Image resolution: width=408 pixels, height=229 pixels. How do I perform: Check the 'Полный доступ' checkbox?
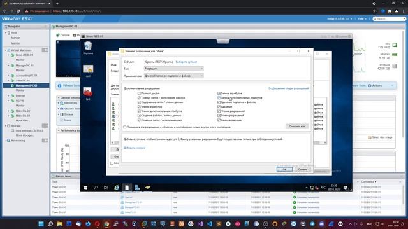(x=139, y=94)
